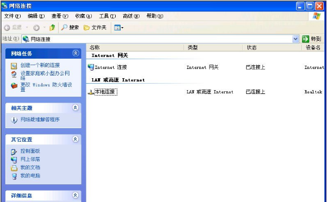Viewport: 327px width, 202px height.
Task: Expand the address bar dropdown arrow
Action: pyautogui.click(x=295, y=39)
